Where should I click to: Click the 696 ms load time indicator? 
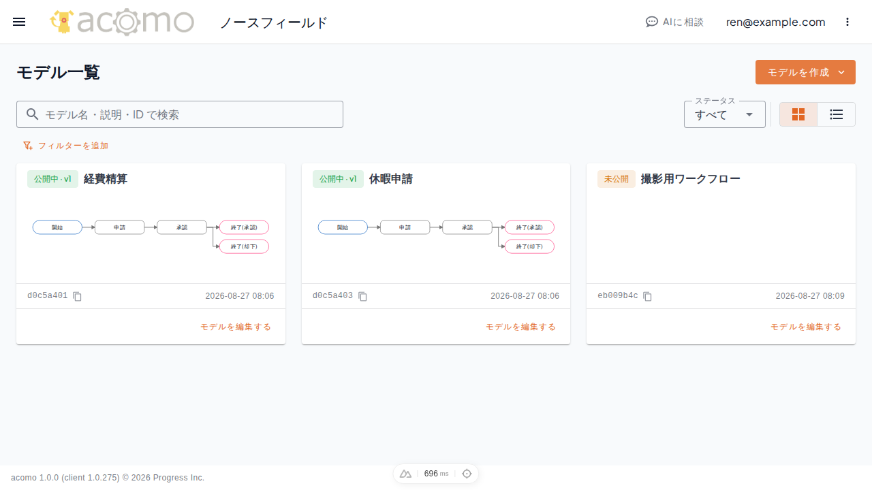pos(436,474)
